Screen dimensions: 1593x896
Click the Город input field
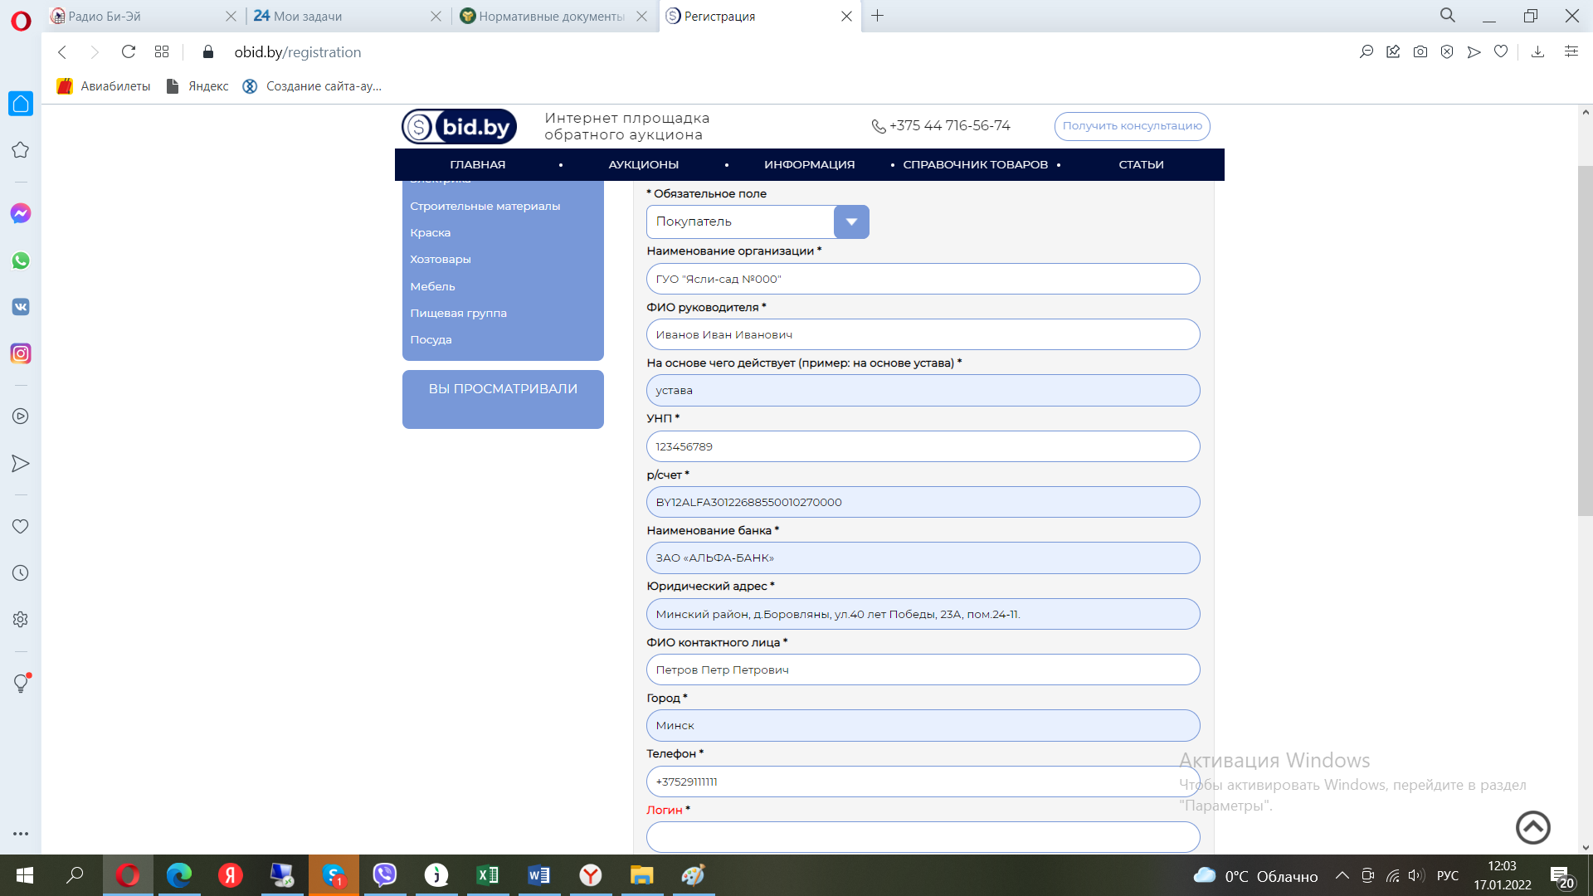(923, 725)
